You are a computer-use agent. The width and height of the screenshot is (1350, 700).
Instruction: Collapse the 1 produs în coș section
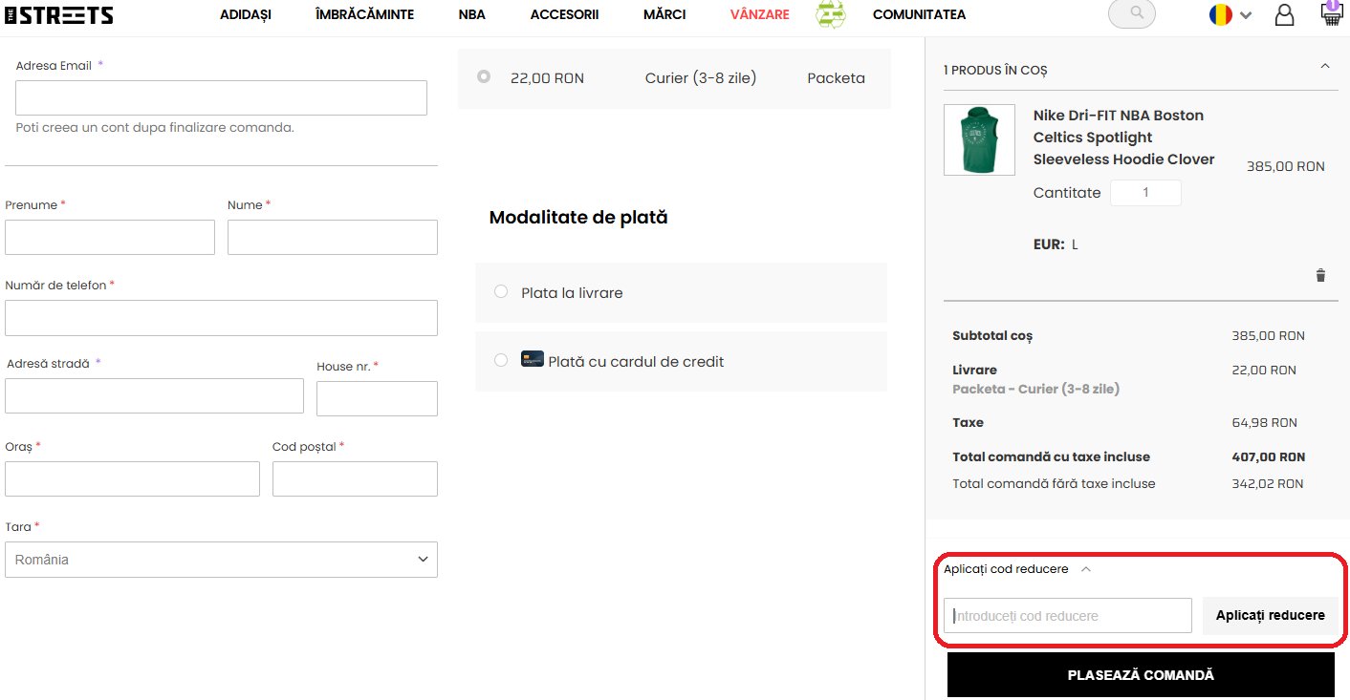click(1324, 67)
